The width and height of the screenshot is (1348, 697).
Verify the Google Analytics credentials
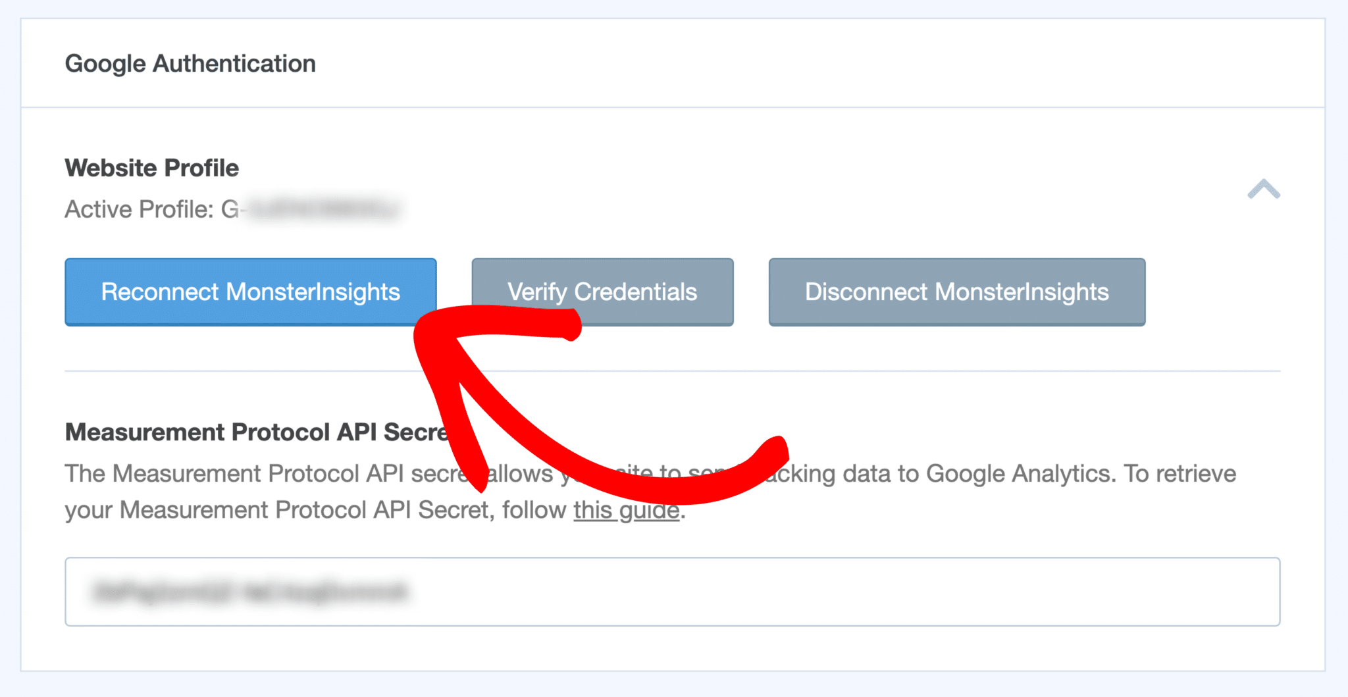pyautogui.click(x=602, y=292)
